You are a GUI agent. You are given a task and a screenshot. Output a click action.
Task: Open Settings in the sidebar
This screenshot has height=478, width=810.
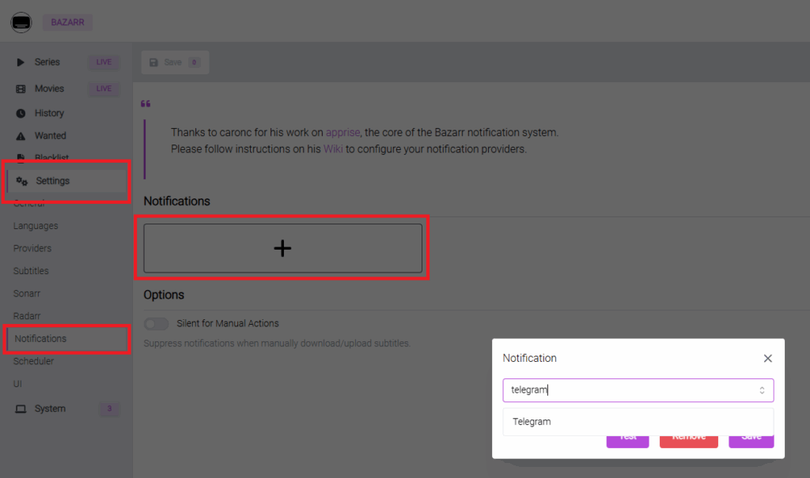67,181
